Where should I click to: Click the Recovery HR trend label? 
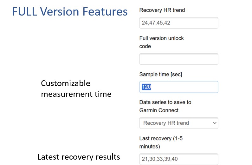pyautogui.click(x=162, y=10)
